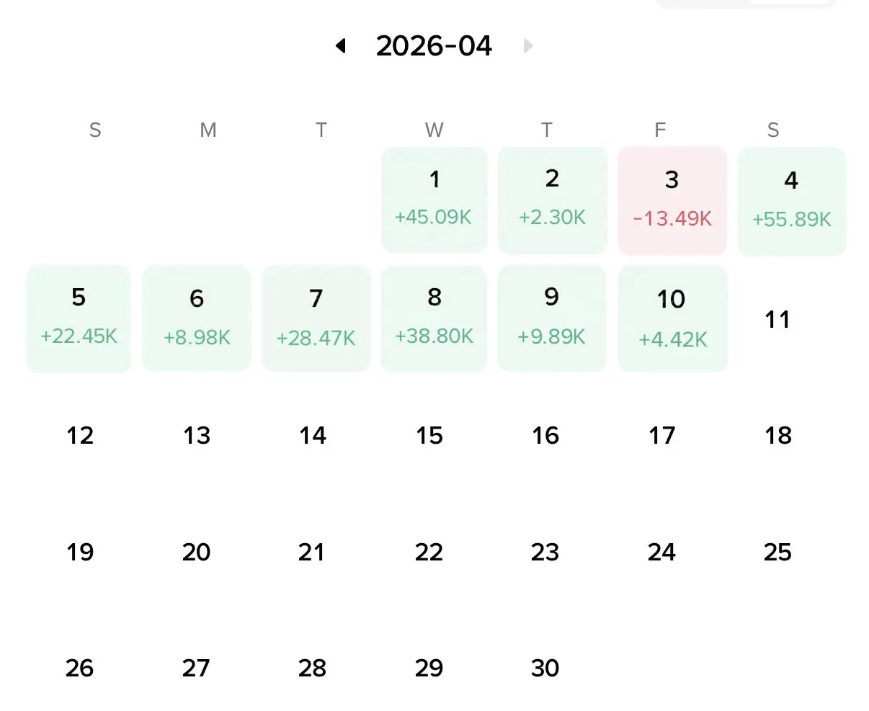The image size is (869, 711).
Task: Select April 2 showing +2.30K
Action: pos(552,200)
